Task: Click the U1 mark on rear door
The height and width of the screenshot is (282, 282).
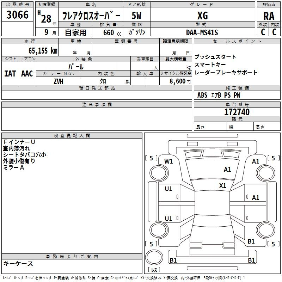Action: click(168, 219)
